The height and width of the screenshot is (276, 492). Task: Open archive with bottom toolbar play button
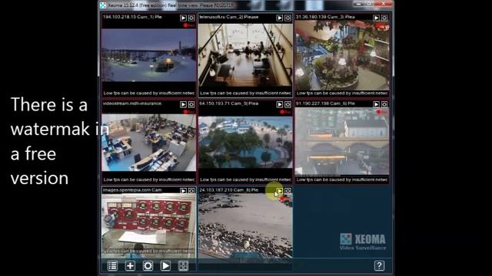click(165, 266)
